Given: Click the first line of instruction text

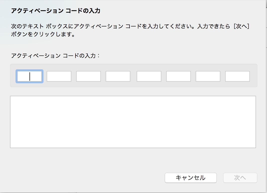Looking at the screenshot, I should [100, 26].
